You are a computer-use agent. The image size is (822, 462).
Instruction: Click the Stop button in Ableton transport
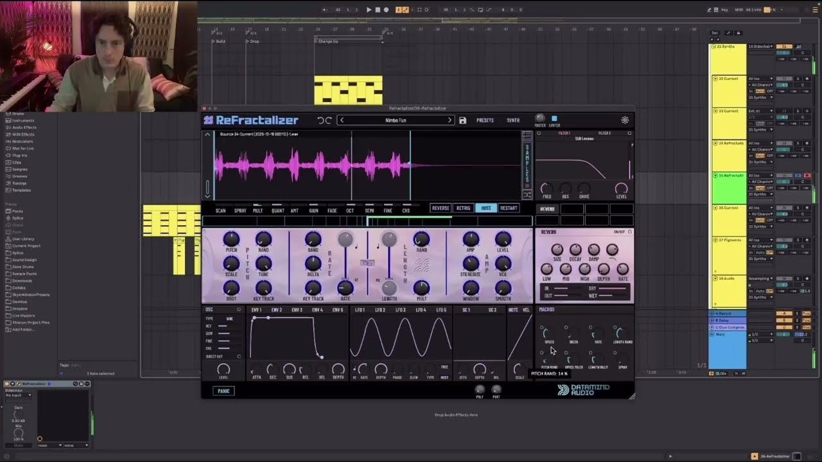(x=378, y=10)
